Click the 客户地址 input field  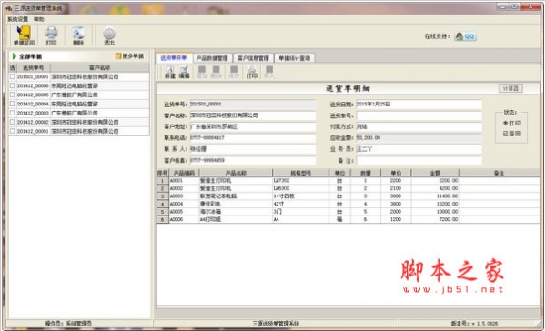tap(252, 126)
